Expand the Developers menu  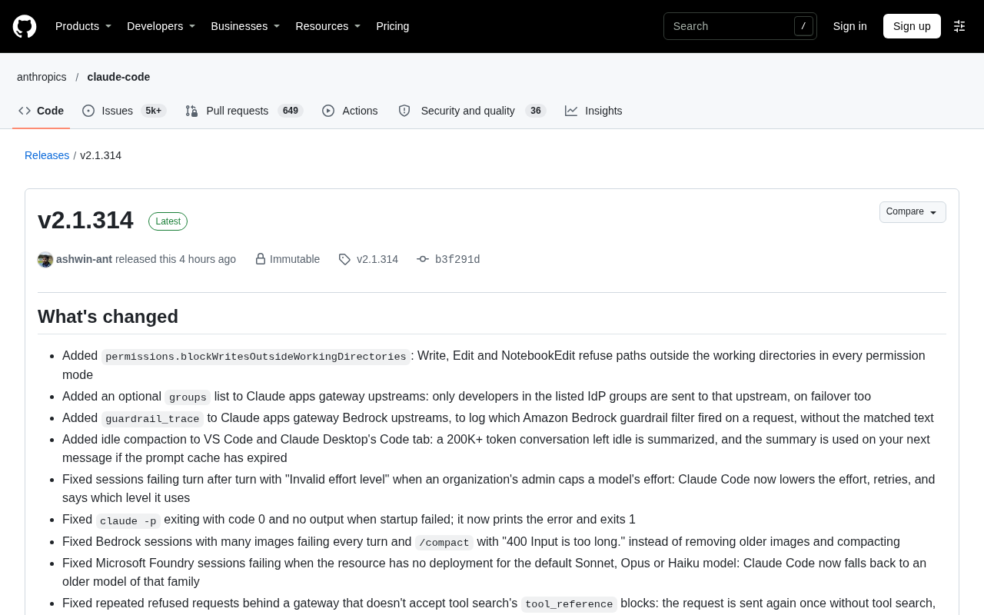tap(161, 26)
